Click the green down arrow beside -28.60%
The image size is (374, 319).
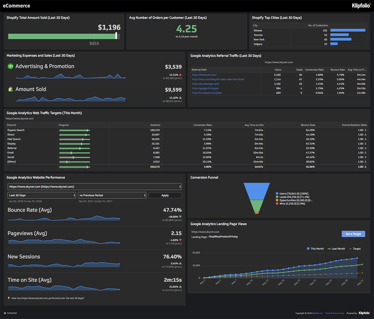(180, 217)
